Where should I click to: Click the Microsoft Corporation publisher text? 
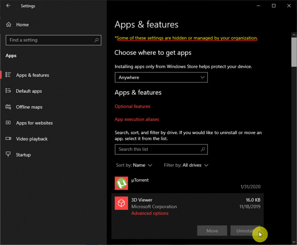point(154,206)
